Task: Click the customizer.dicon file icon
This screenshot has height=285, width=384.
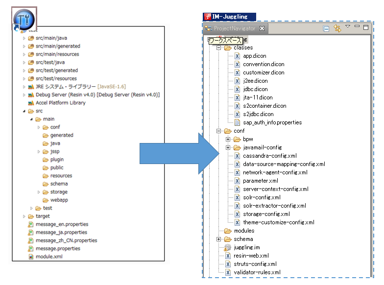Action: pos(237,72)
